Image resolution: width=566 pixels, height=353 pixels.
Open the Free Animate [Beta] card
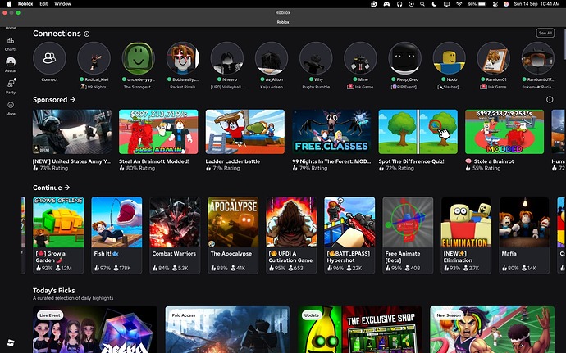pyautogui.click(x=408, y=235)
